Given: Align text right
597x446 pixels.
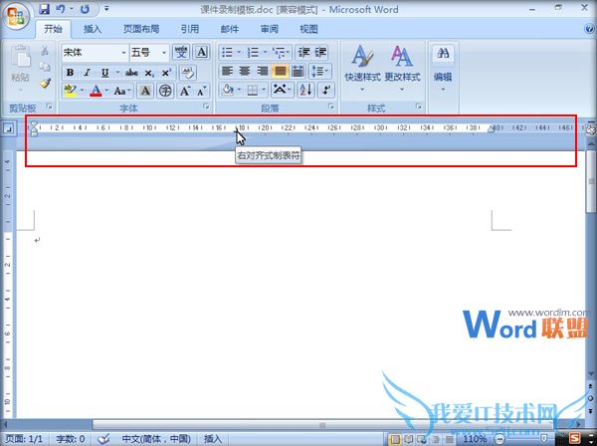Looking at the screenshot, I should [262, 71].
